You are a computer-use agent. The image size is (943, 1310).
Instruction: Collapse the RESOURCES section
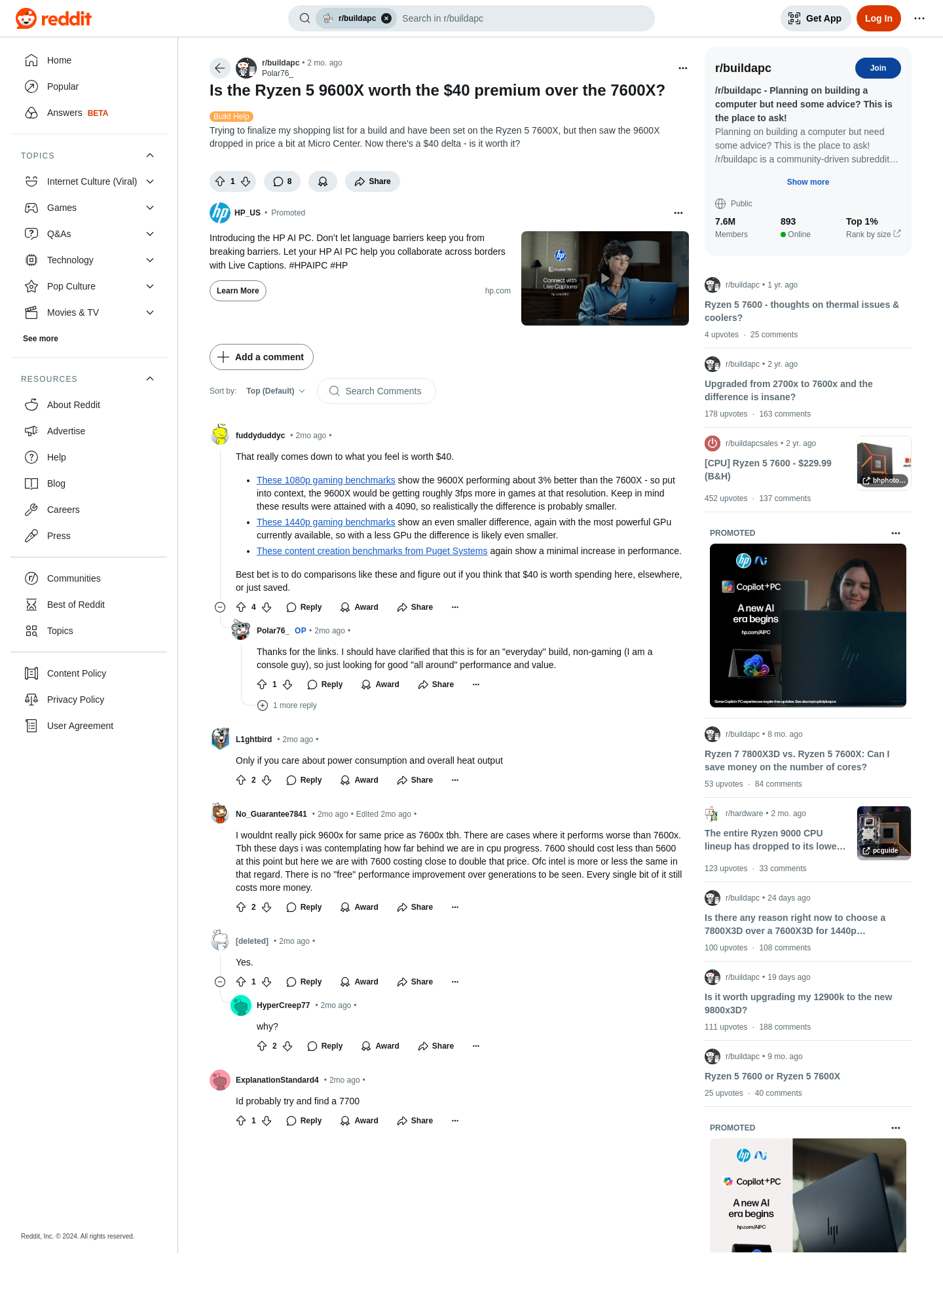pos(150,379)
